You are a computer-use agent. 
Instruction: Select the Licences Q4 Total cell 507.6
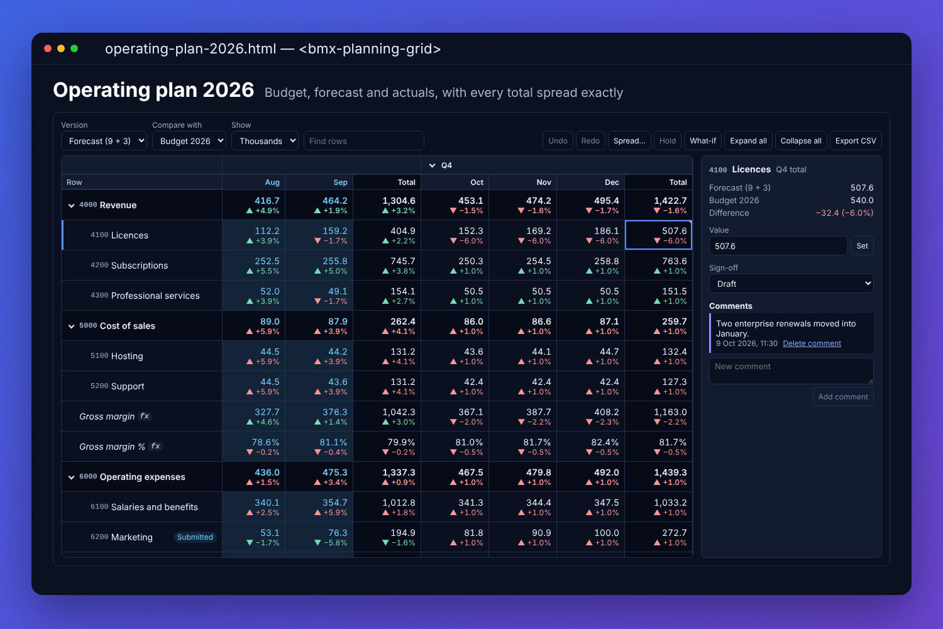click(658, 235)
